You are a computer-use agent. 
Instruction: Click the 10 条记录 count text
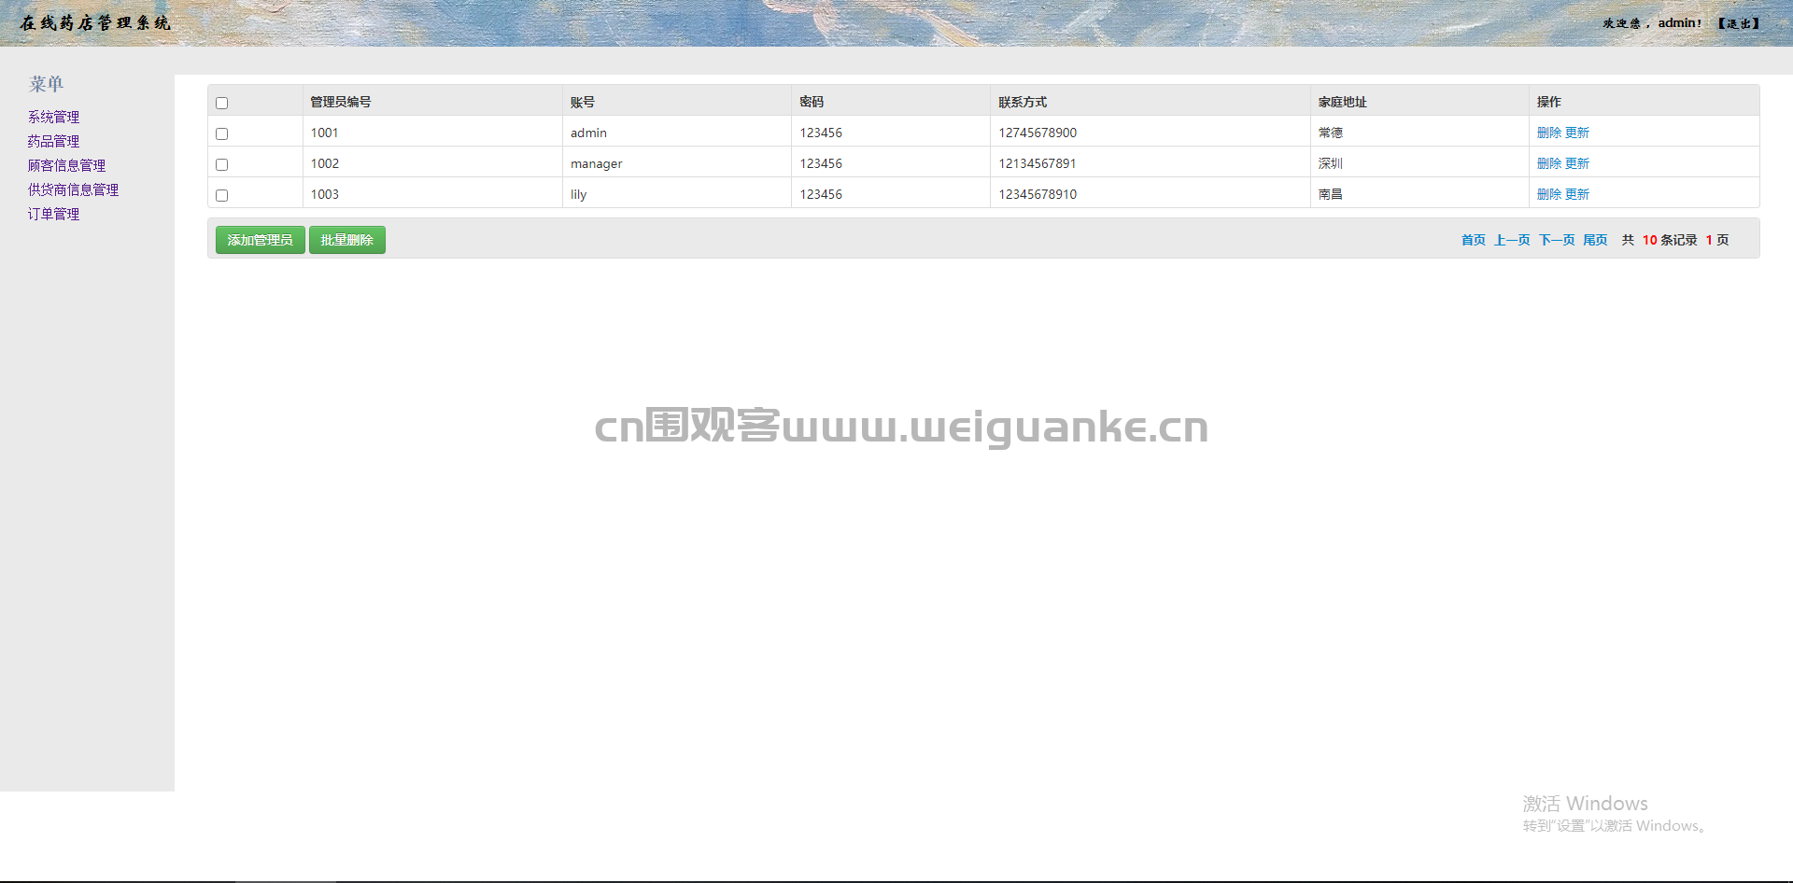tap(1670, 240)
